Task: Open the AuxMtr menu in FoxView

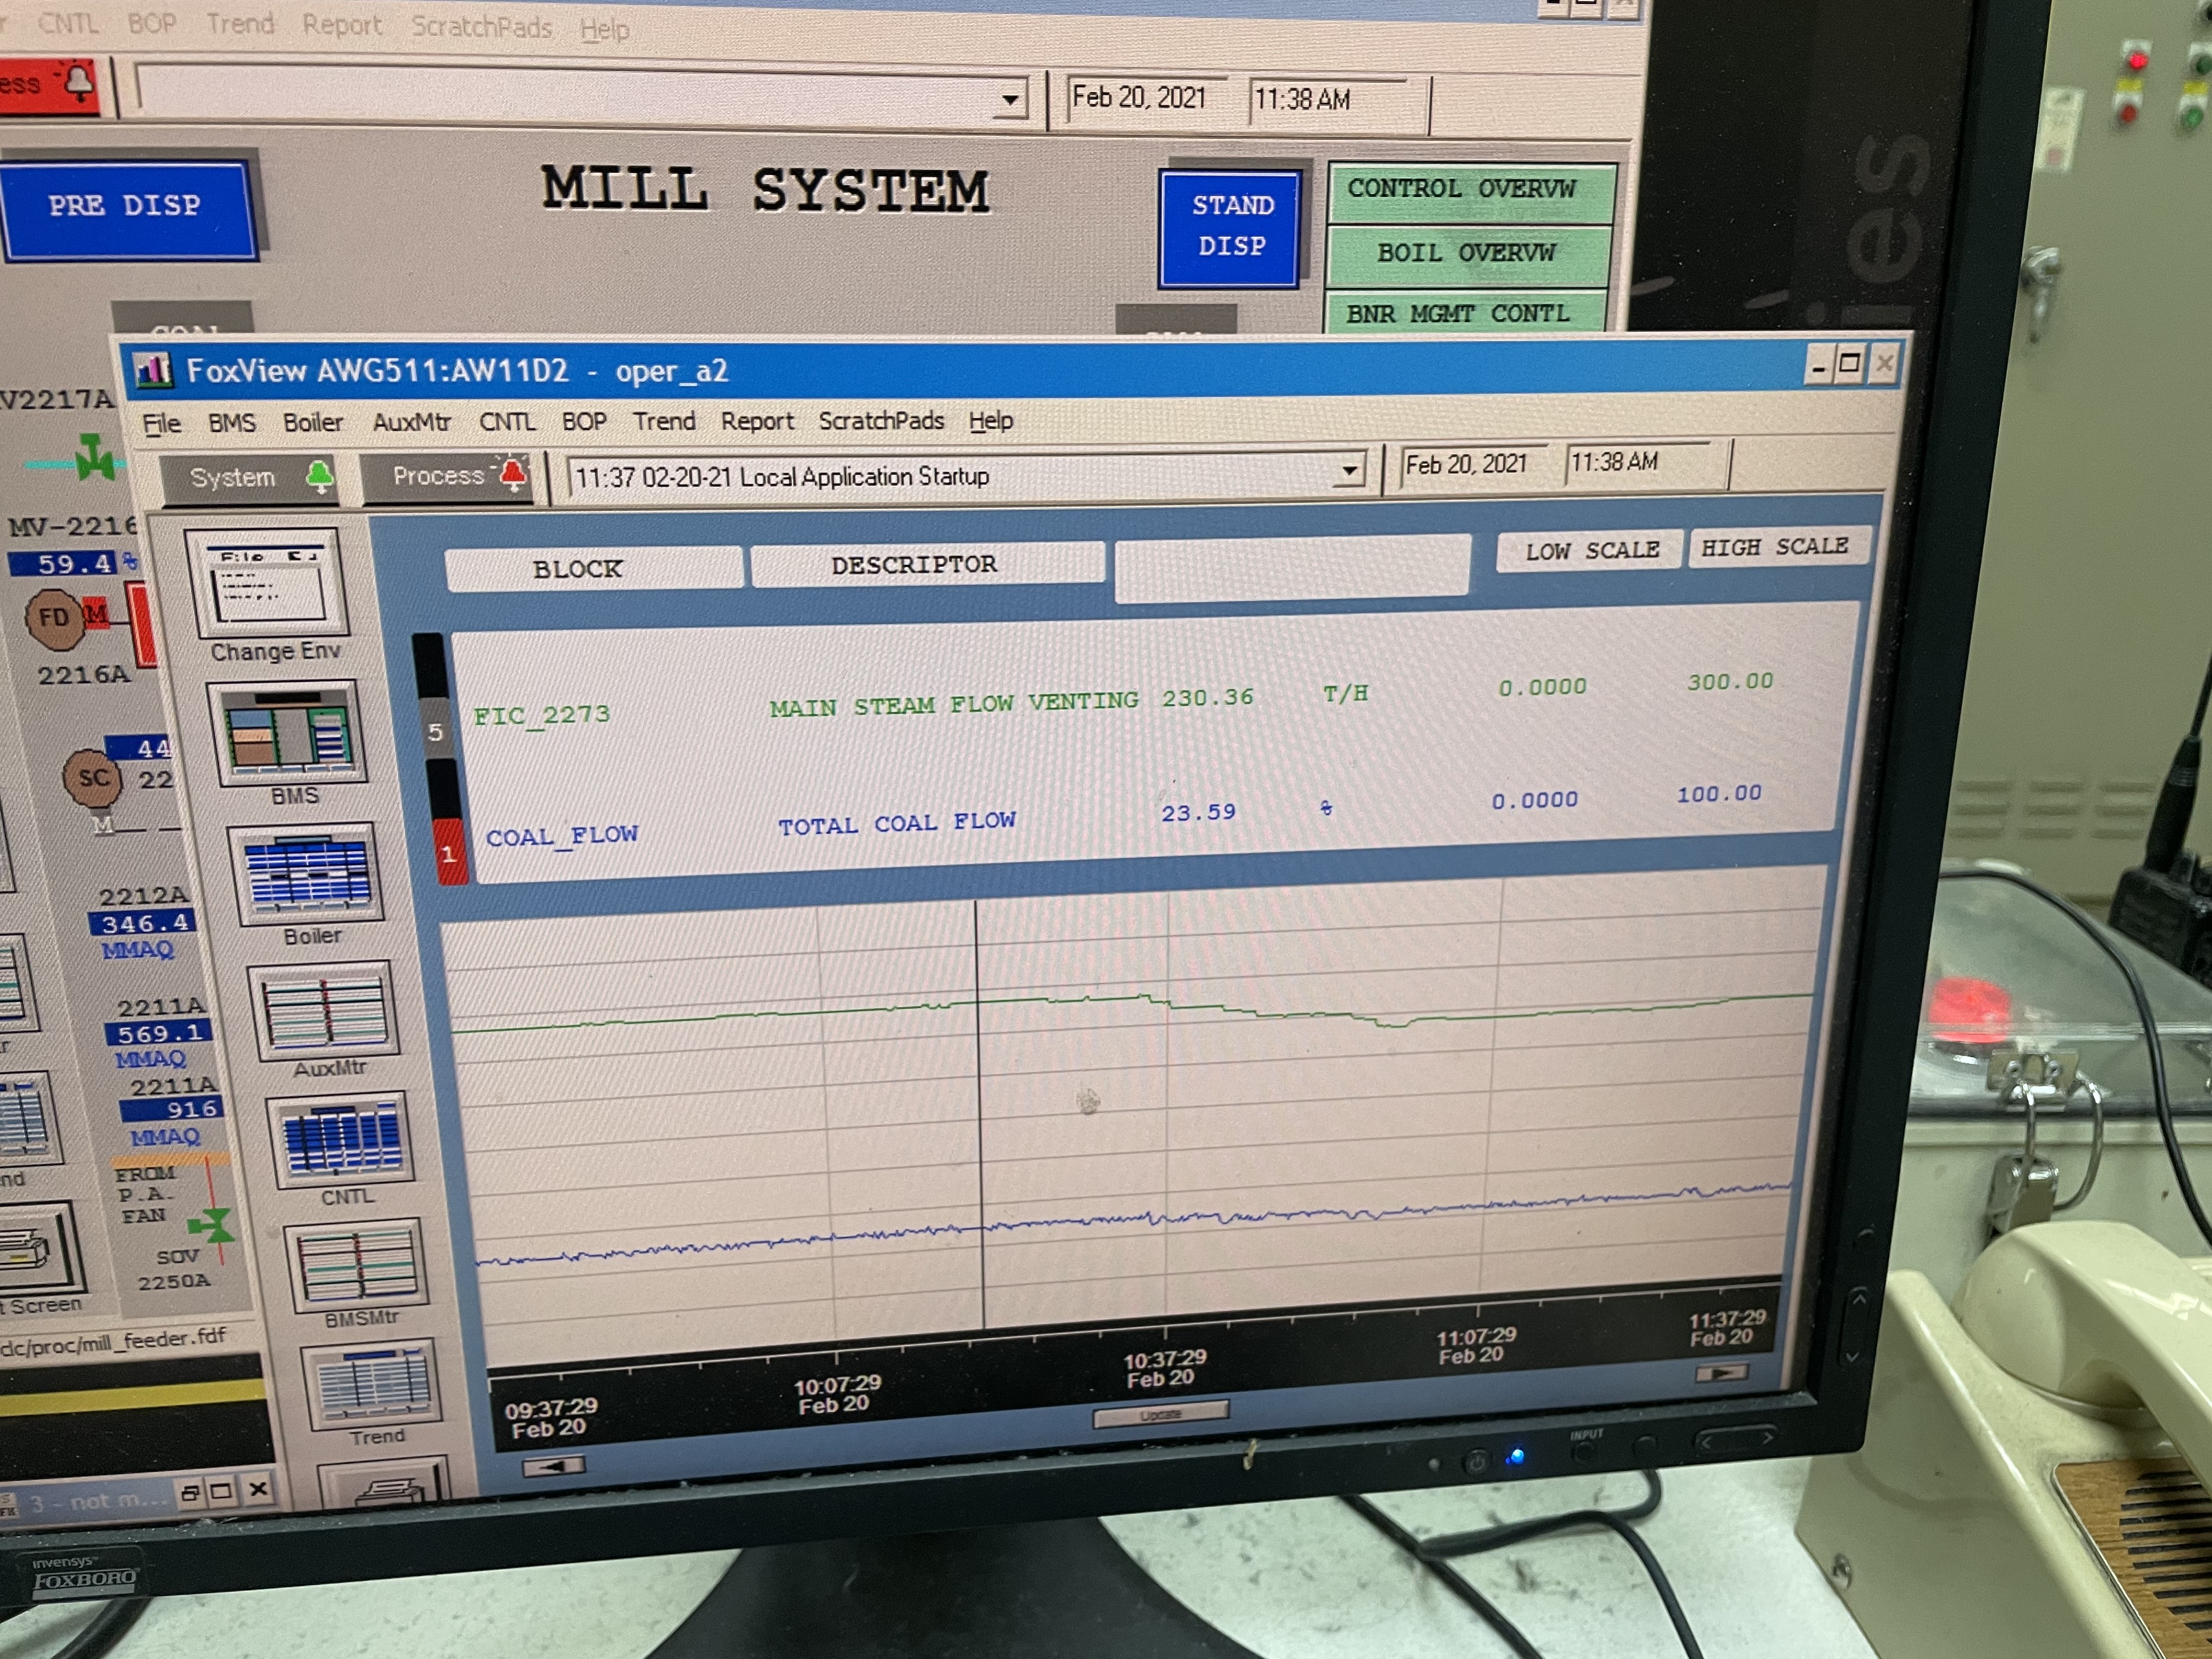Action: tap(411, 422)
